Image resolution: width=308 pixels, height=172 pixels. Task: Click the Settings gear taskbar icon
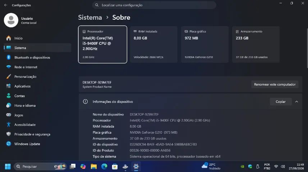[x=136, y=167]
